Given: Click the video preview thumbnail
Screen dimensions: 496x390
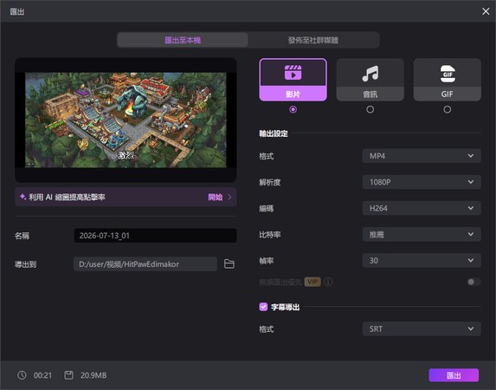Looking at the screenshot, I should 126,120.
